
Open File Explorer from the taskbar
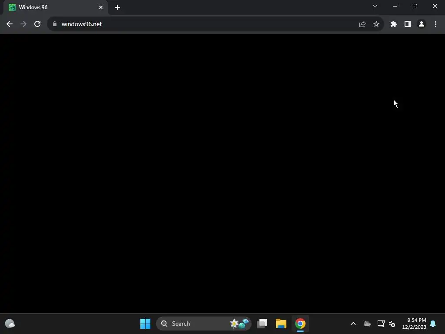tap(281, 324)
